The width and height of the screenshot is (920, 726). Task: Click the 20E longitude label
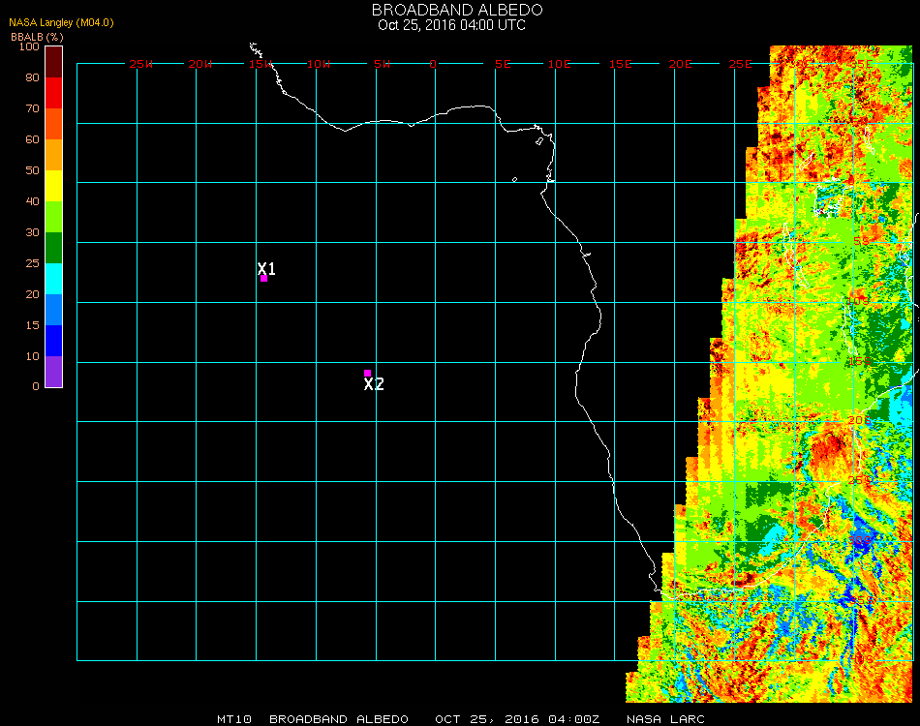(x=680, y=64)
